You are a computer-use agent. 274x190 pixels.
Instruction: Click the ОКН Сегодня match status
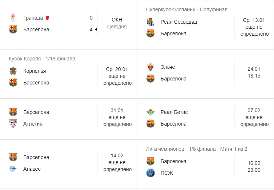pos(117,23)
